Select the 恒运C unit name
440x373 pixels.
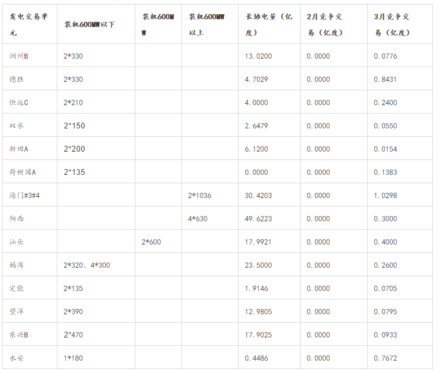point(19,103)
